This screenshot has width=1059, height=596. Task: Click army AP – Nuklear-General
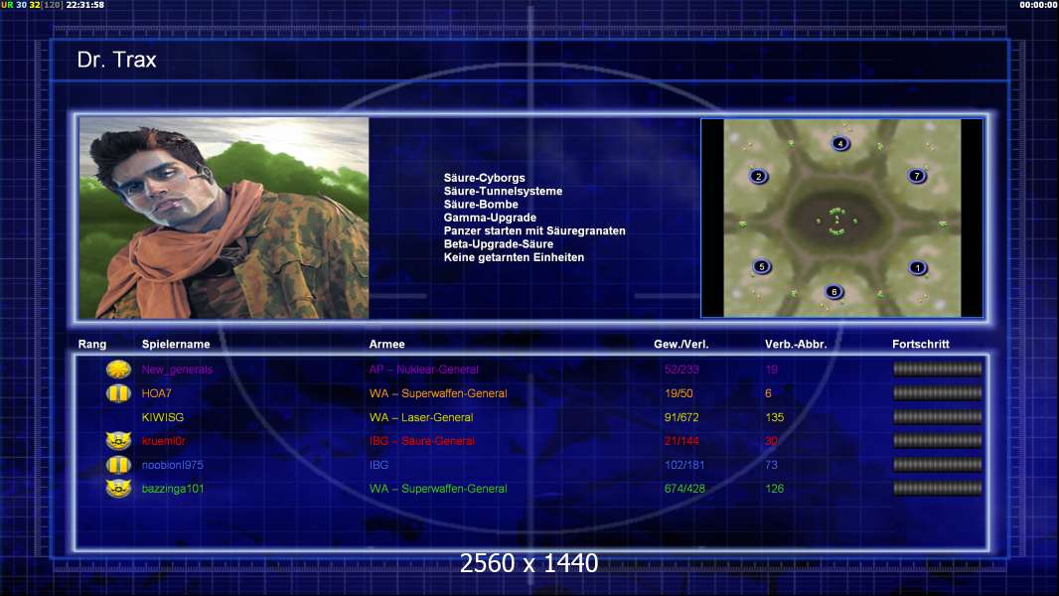click(423, 370)
